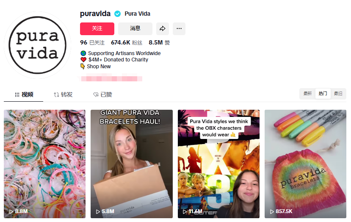This screenshot has height=222, width=351.
Task: Click the play icon on 5.8M video
Action: click(98, 211)
